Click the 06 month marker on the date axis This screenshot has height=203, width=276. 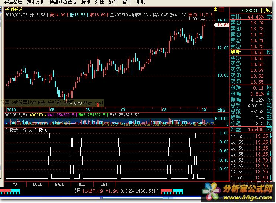87,110
